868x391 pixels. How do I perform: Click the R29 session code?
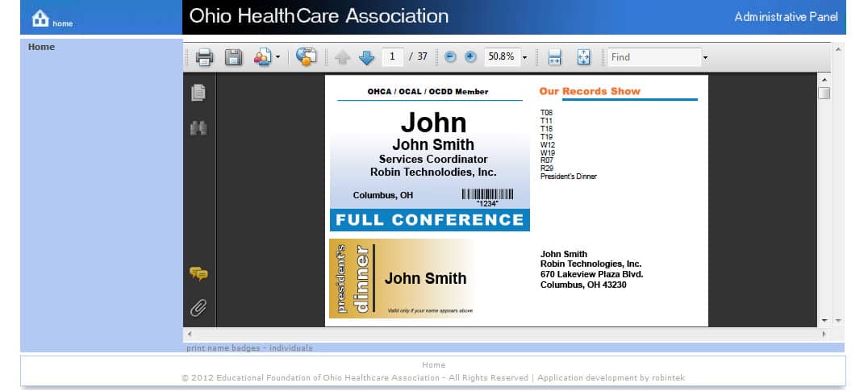point(546,168)
